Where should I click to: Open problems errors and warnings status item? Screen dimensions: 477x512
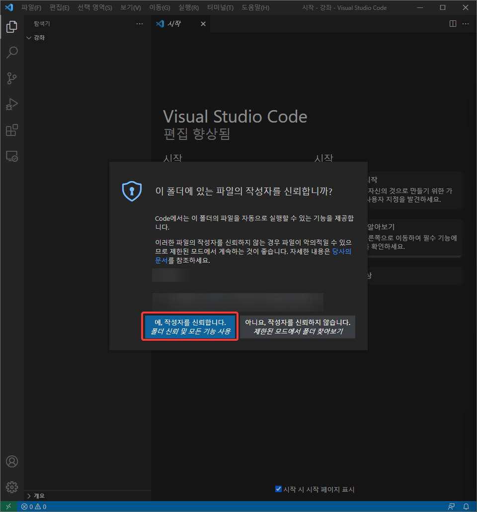click(34, 507)
